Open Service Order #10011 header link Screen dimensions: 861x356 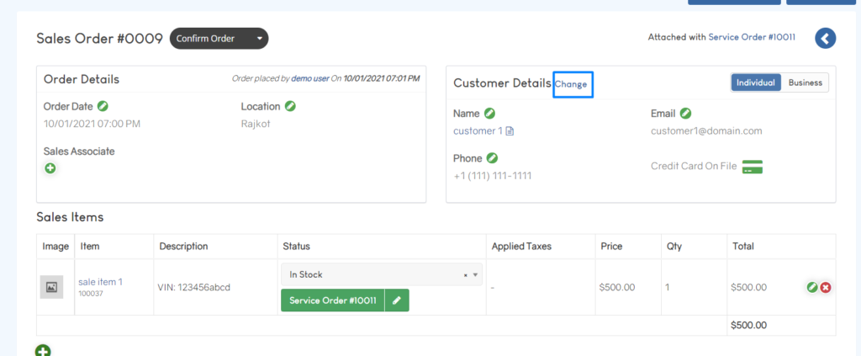pyautogui.click(x=752, y=37)
